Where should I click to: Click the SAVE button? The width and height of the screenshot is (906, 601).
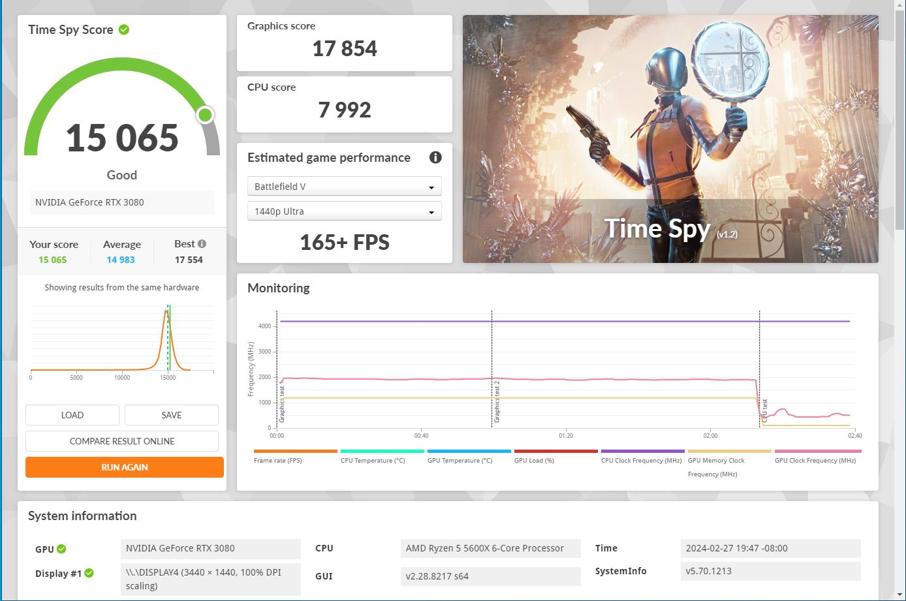click(x=171, y=414)
